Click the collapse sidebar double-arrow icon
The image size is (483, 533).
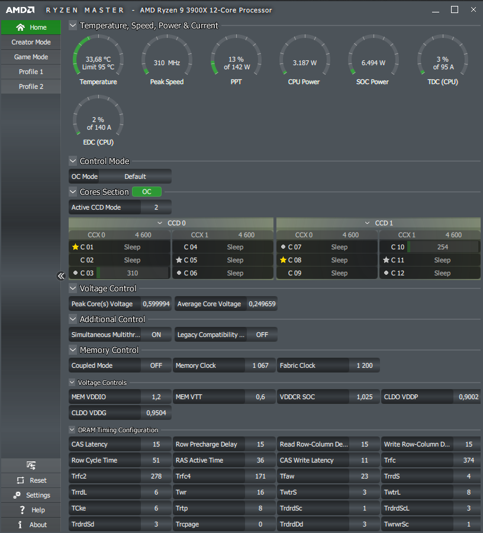[61, 275]
